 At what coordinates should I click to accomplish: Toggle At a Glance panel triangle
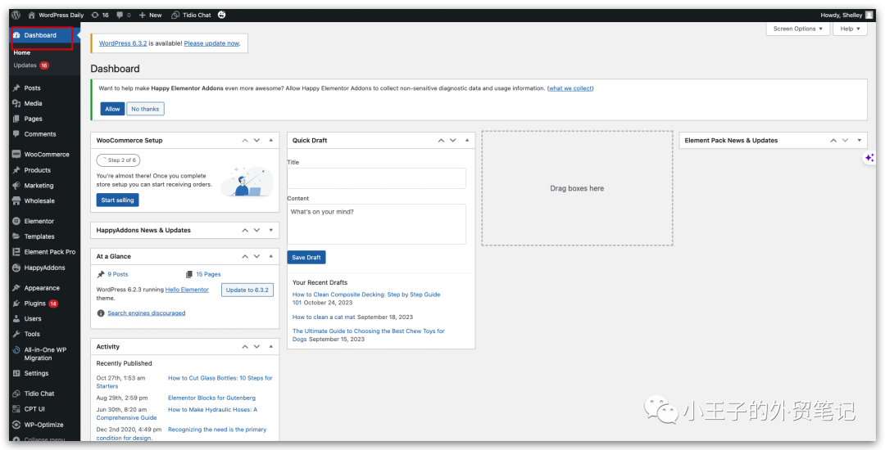(x=271, y=256)
